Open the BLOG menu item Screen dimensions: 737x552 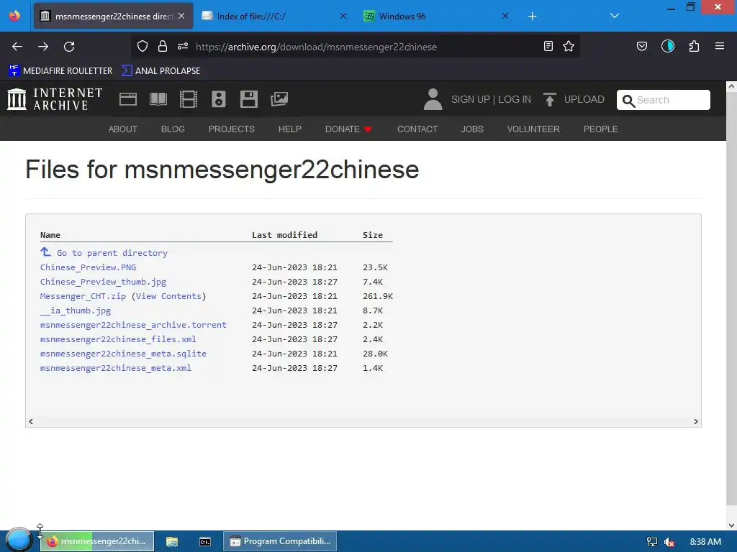click(173, 129)
